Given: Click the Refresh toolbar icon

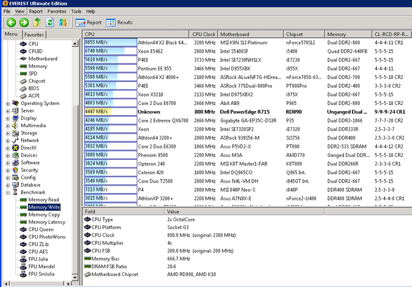Looking at the screenshot, I should click(x=50, y=22).
